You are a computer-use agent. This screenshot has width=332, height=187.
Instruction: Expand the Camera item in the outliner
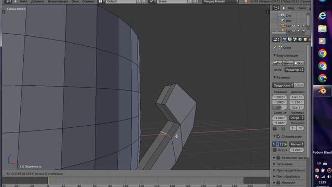point(278,26)
